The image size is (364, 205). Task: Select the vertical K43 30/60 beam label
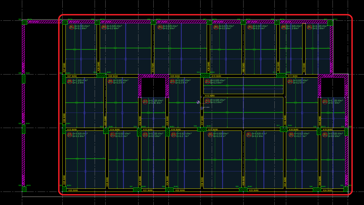coord(304,67)
